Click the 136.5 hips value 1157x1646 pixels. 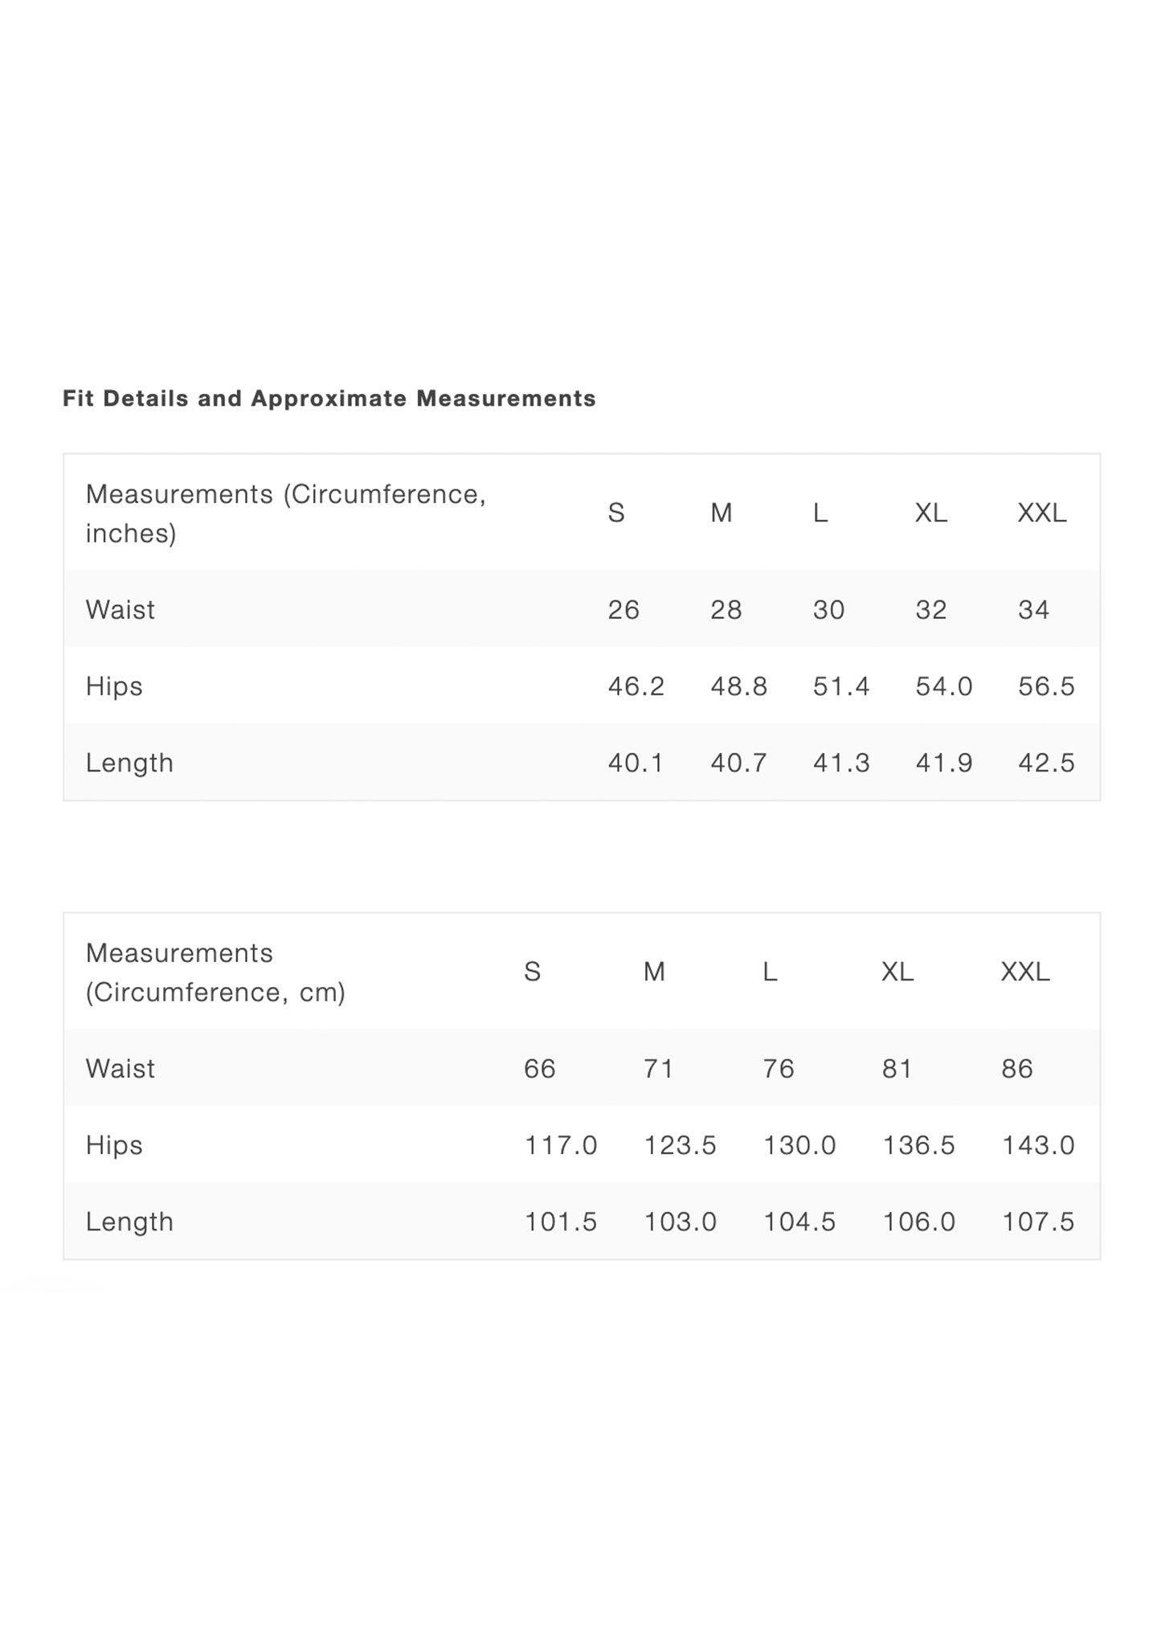pyautogui.click(x=918, y=1145)
